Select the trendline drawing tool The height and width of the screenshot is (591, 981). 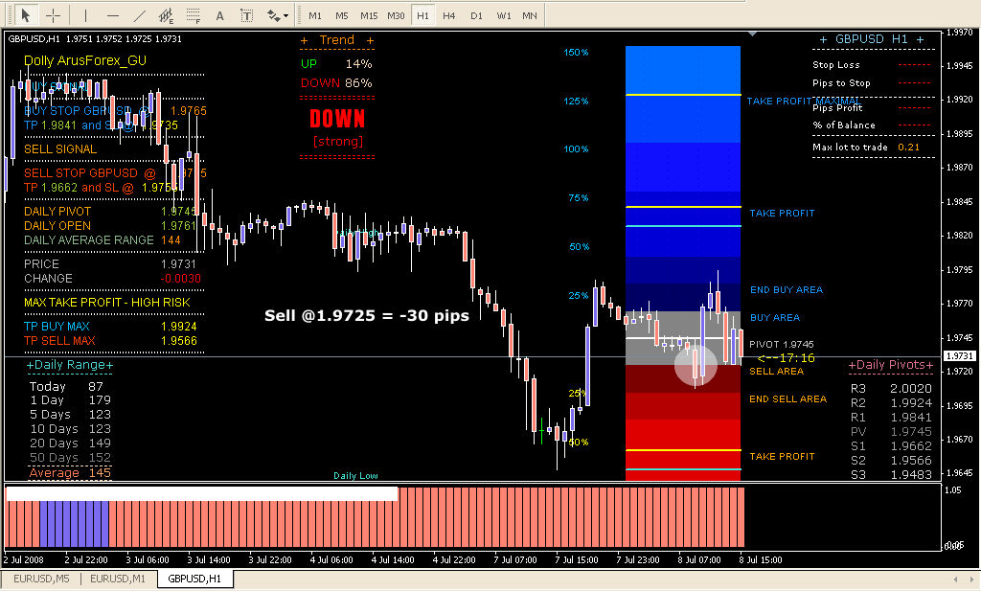(140, 15)
